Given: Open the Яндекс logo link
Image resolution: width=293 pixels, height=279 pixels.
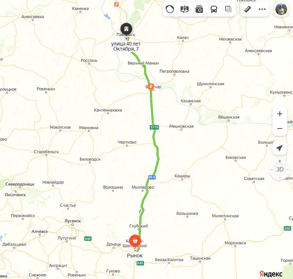Looking at the screenshot, I should [271, 274].
